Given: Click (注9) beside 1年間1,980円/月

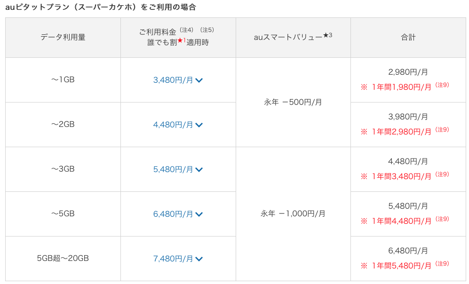Looking at the screenshot, I should point(442,85).
